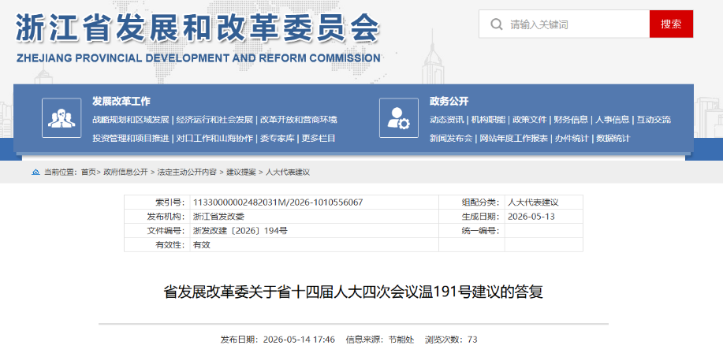This screenshot has width=723, height=353.
Task: Click the 发展改革工作 people icon
Action: coord(61,118)
